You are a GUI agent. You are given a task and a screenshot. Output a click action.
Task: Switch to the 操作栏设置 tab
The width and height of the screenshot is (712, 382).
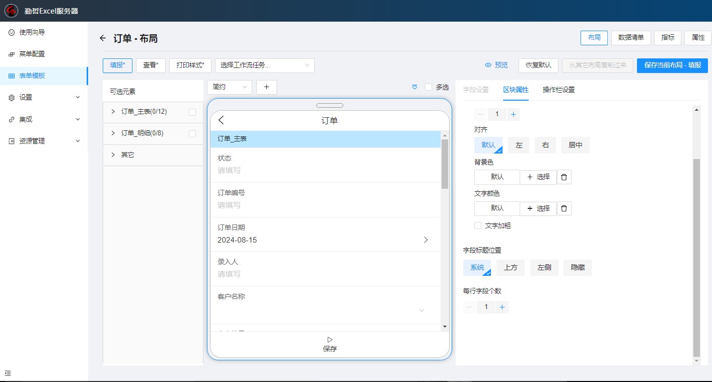558,90
